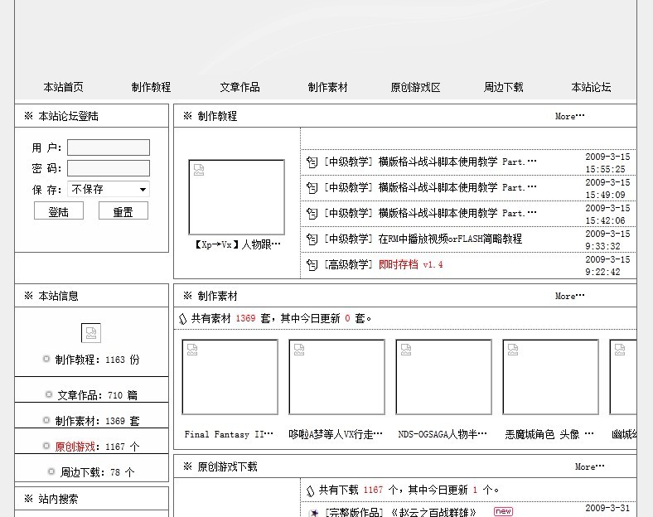Go to 本站论坛 in the navigation bar
Viewport: 653px width, 517px height.
[x=592, y=87]
